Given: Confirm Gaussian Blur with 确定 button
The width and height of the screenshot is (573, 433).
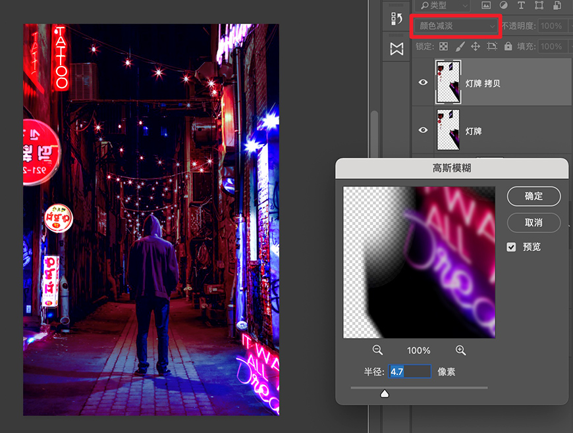Looking at the screenshot, I should pyautogui.click(x=534, y=196).
